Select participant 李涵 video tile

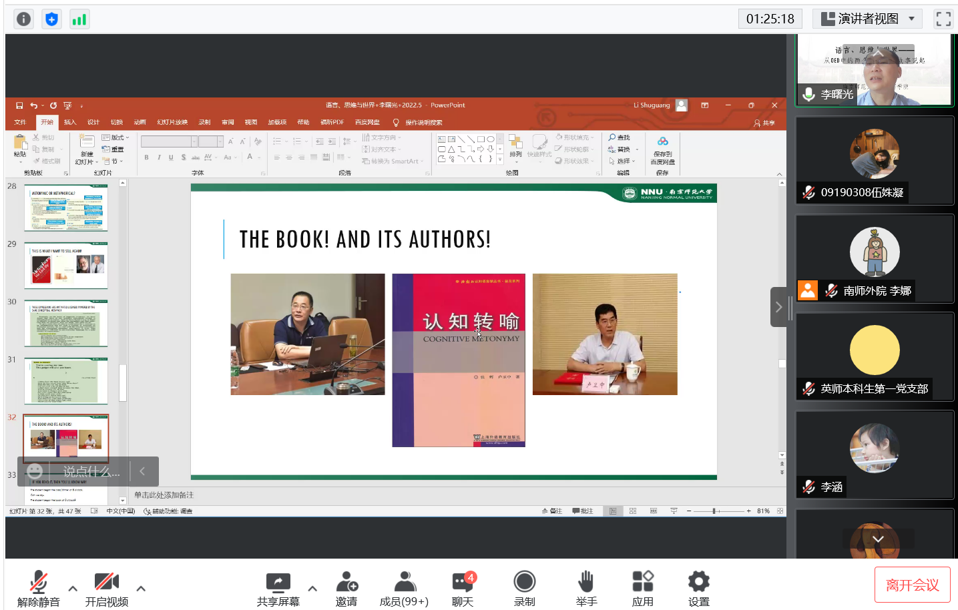(874, 454)
